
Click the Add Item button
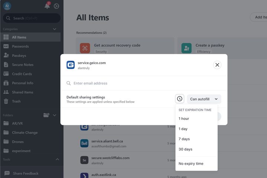pyautogui.click(x=259, y=17)
